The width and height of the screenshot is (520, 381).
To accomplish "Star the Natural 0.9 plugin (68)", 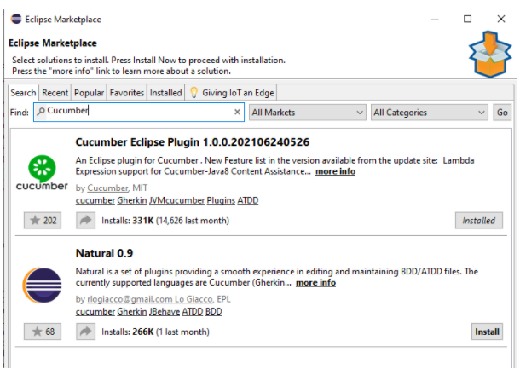I will [x=43, y=332].
